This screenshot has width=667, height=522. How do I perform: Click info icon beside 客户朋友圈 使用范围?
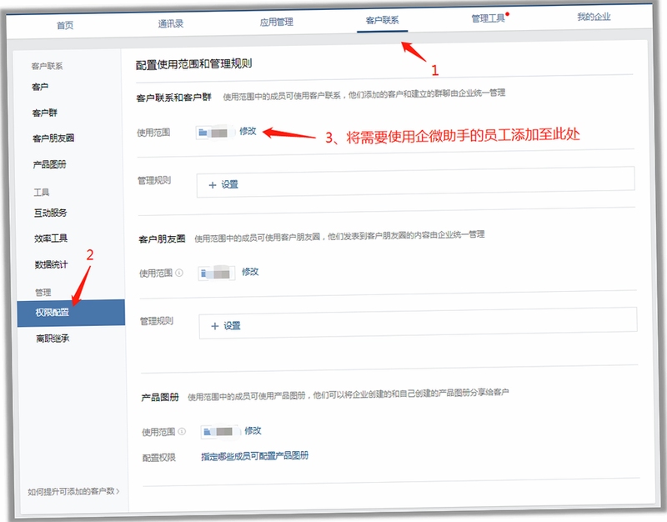pos(179,273)
